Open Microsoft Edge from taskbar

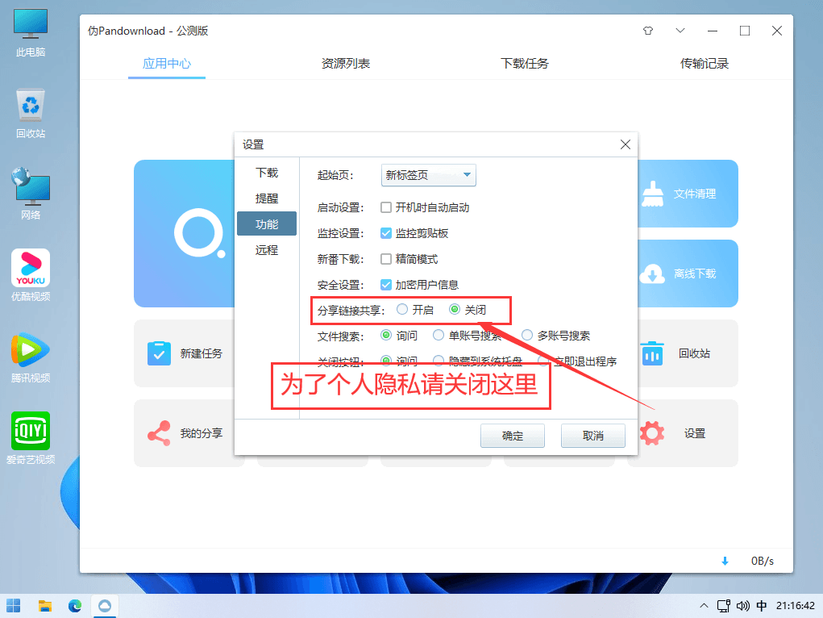click(74, 606)
